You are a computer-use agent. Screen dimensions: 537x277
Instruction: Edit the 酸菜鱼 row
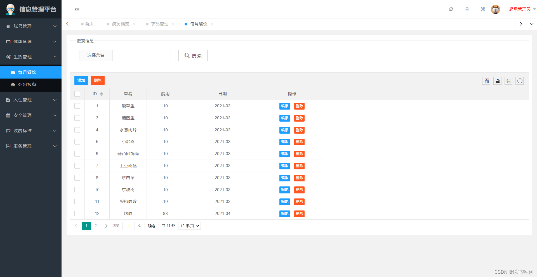click(285, 106)
